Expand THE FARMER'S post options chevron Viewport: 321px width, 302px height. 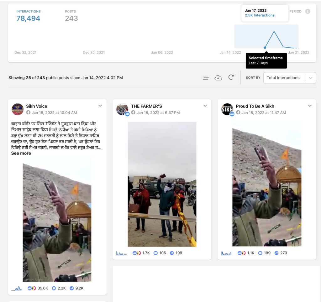tap(205, 106)
